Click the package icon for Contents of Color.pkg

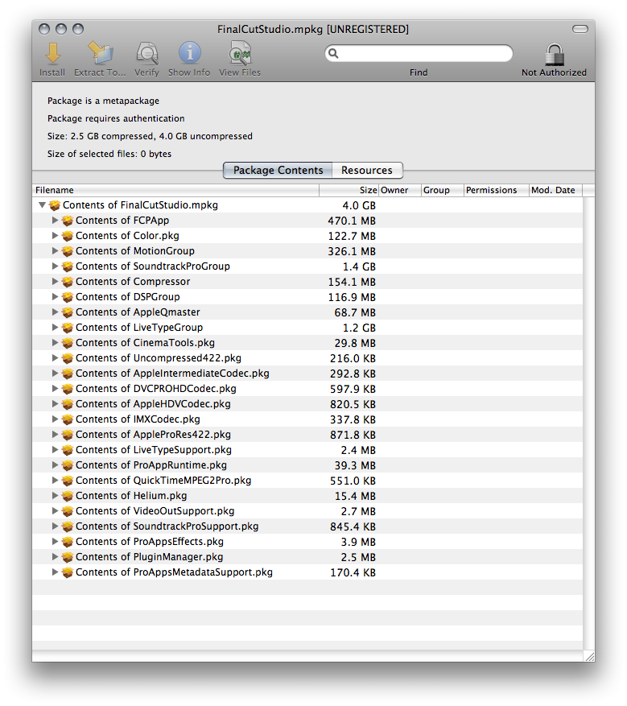[68, 237]
